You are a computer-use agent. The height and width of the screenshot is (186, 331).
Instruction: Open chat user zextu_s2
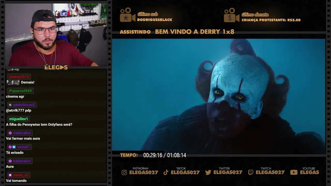[21, 175]
